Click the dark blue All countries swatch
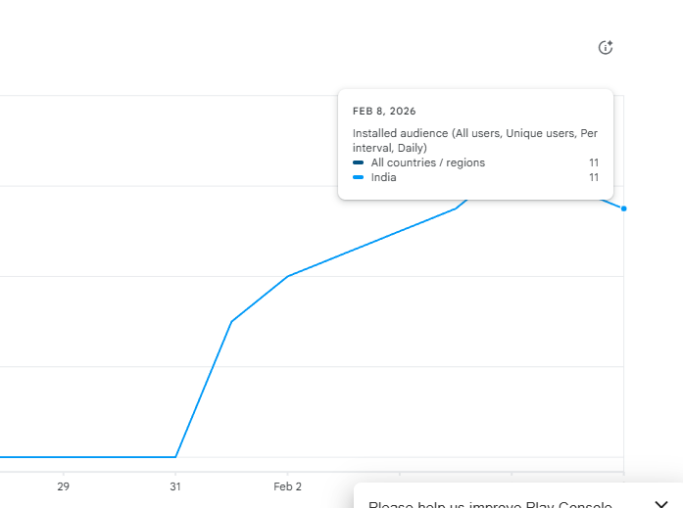Image resolution: width=683 pixels, height=508 pixels. coord(358,162)
